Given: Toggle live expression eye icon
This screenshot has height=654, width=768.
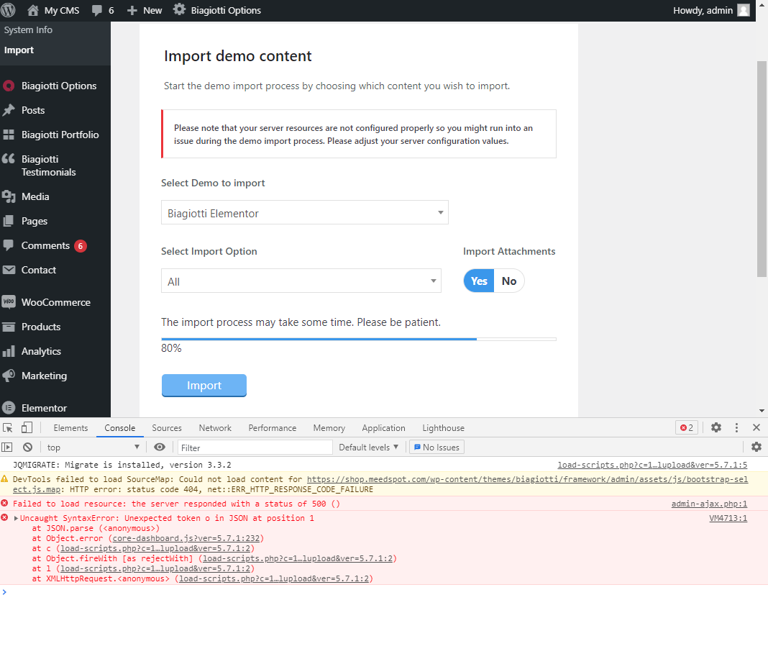Looking at the screenshot, I should click(x=160, y=447).
